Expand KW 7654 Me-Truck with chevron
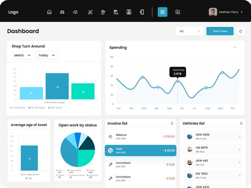Viewport: 251px width, 188px height. click(240, 175)
